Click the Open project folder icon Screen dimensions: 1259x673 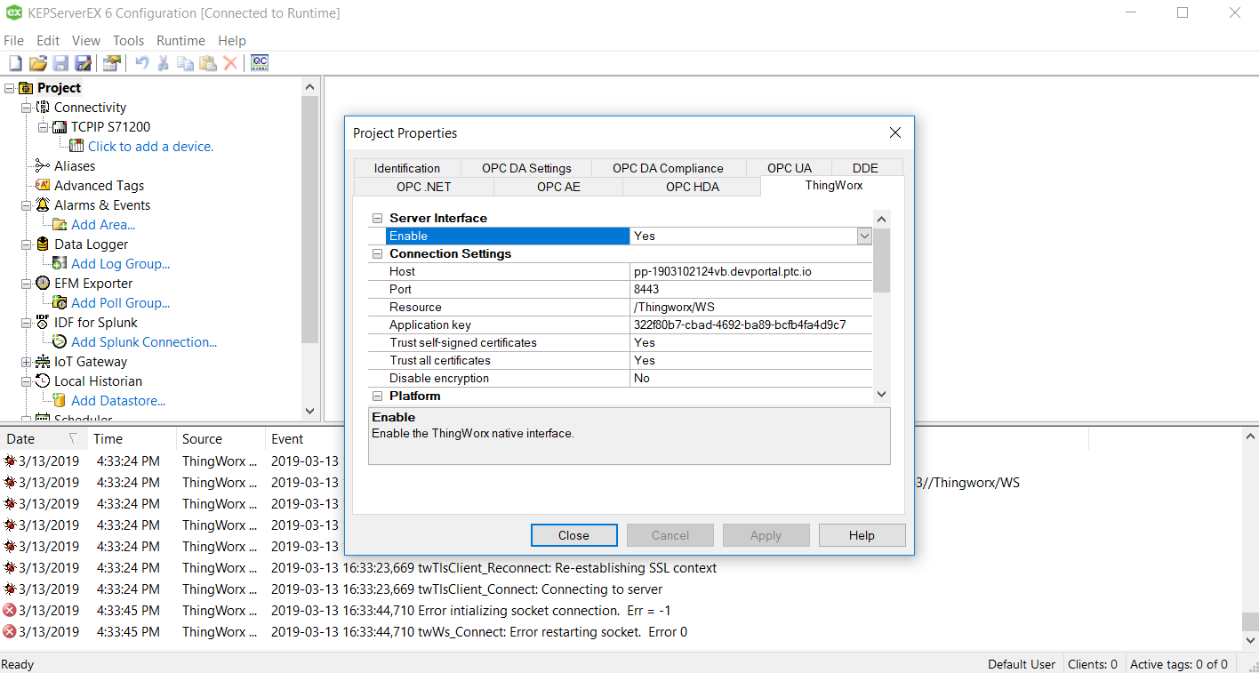tap(37, 63)
